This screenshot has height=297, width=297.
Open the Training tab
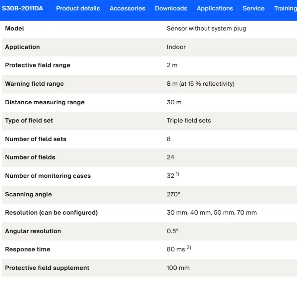[285, 8]
